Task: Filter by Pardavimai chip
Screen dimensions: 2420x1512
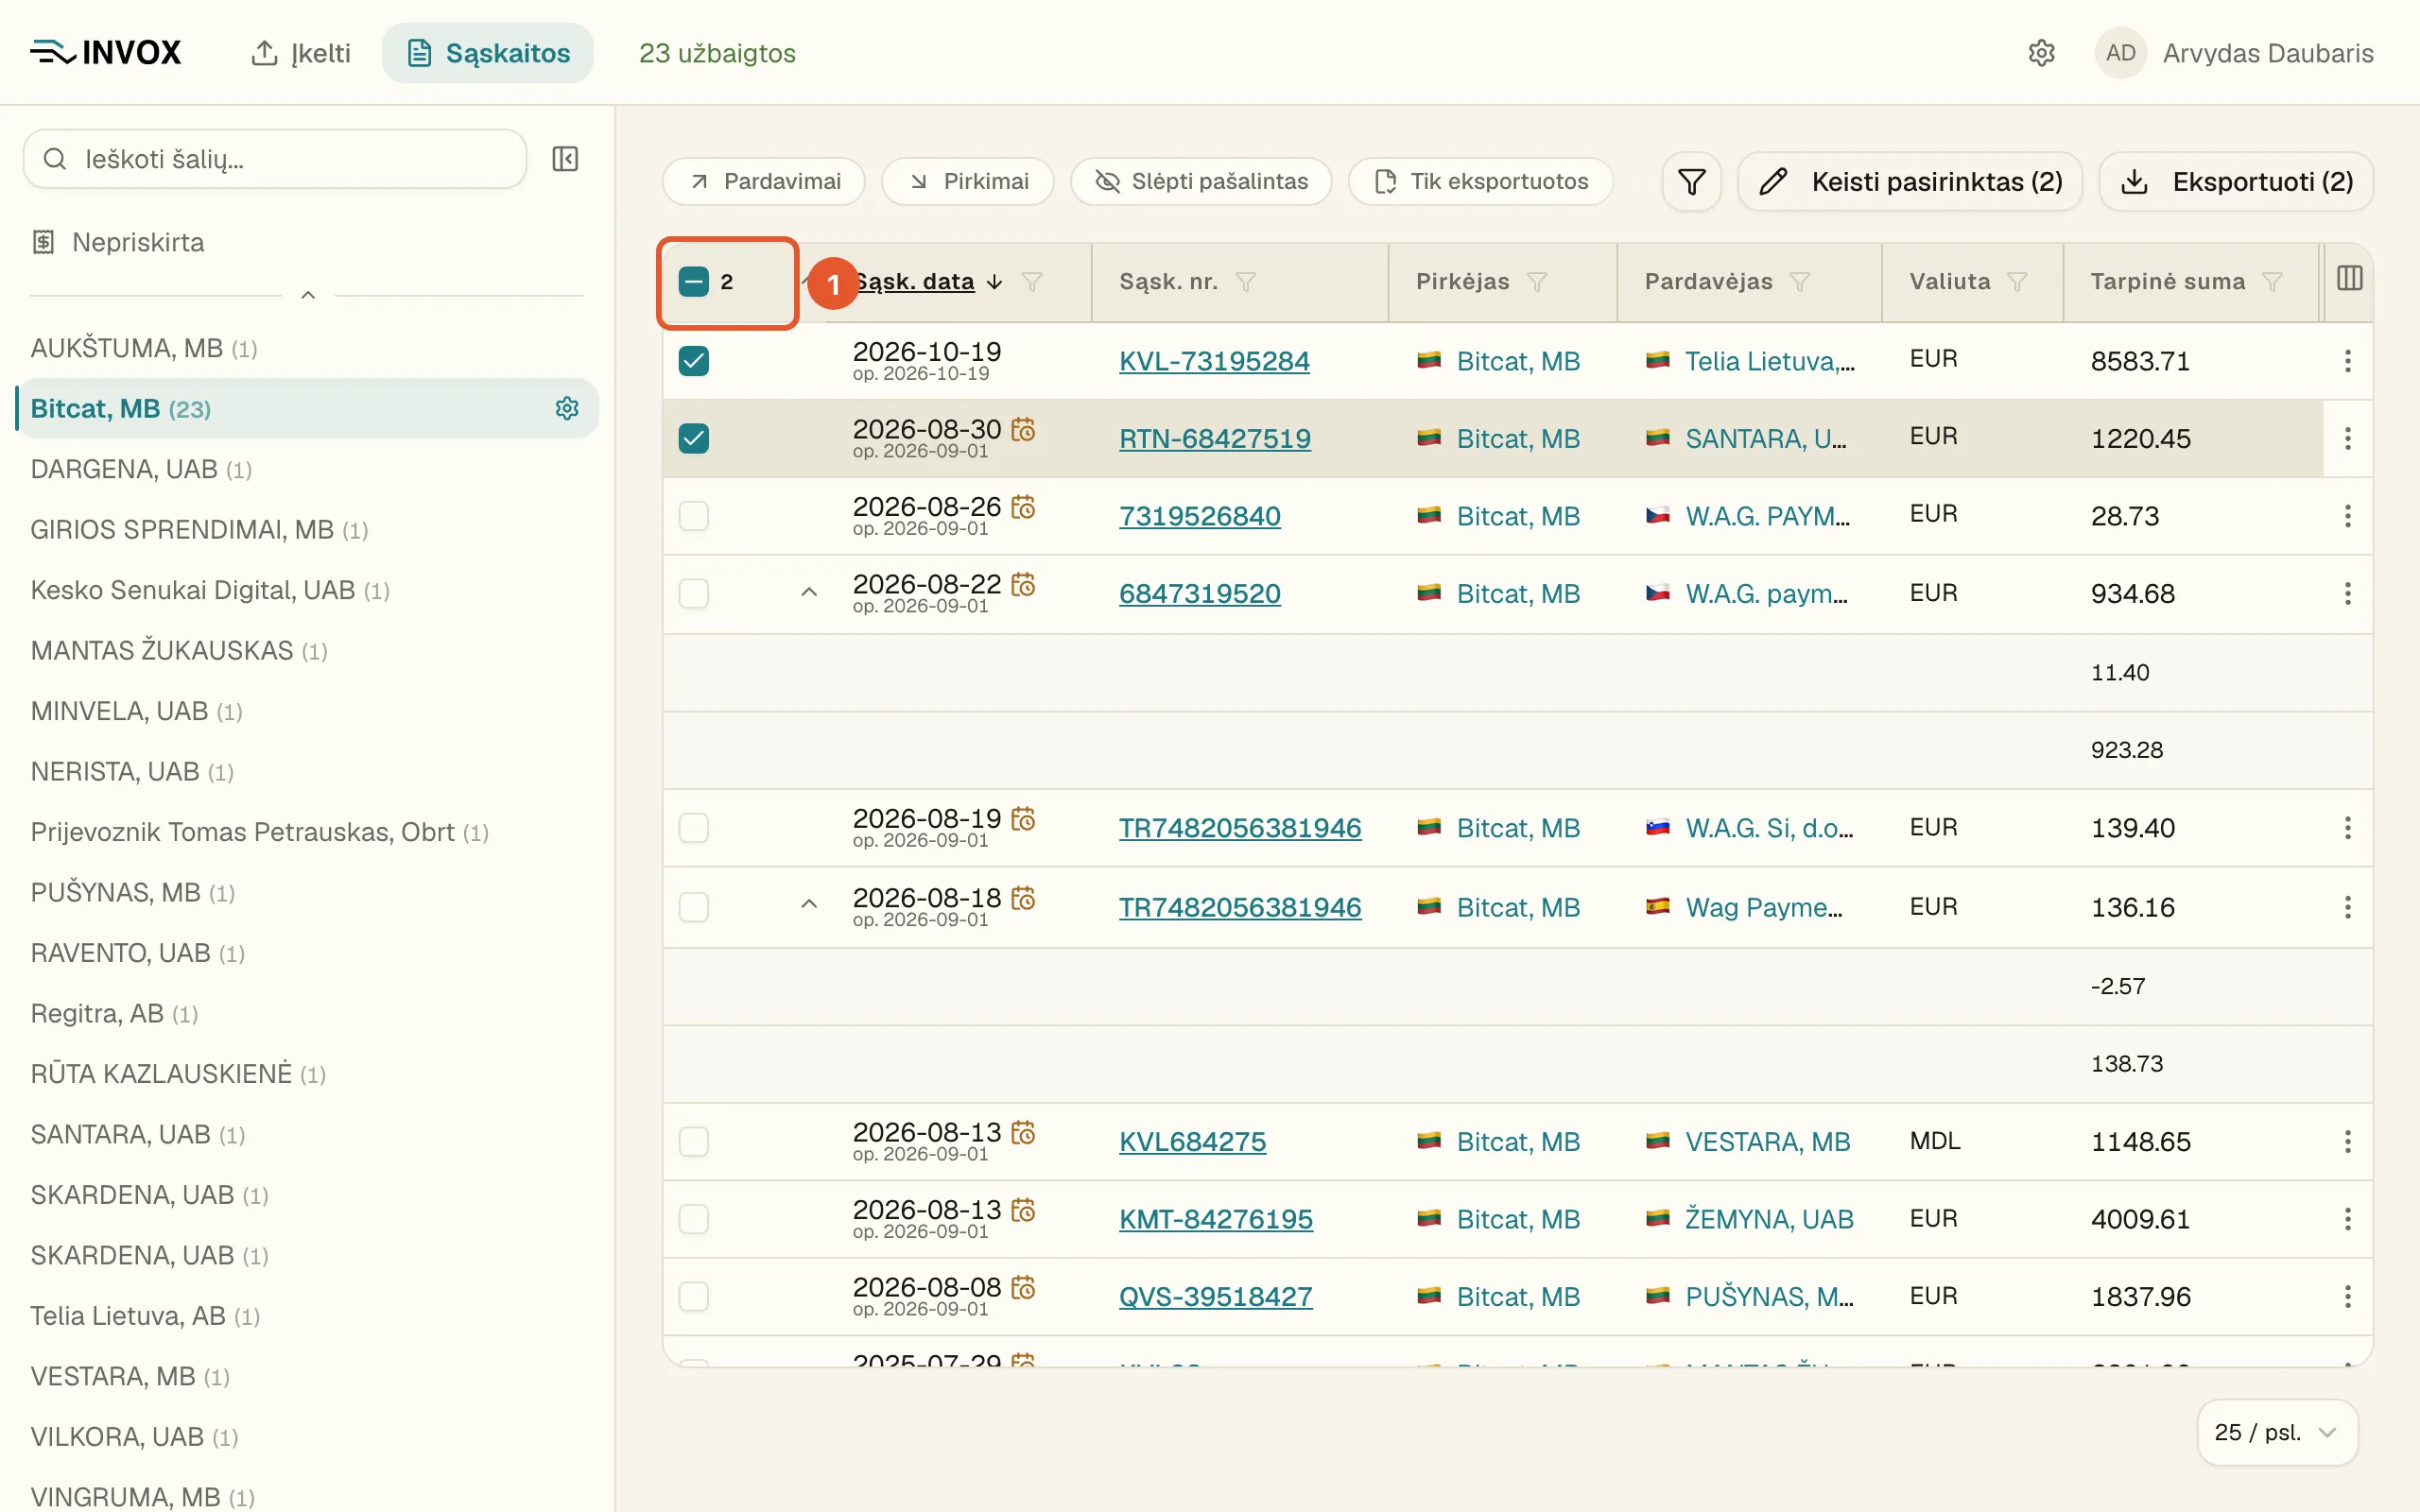Action: tap(764, 181)
